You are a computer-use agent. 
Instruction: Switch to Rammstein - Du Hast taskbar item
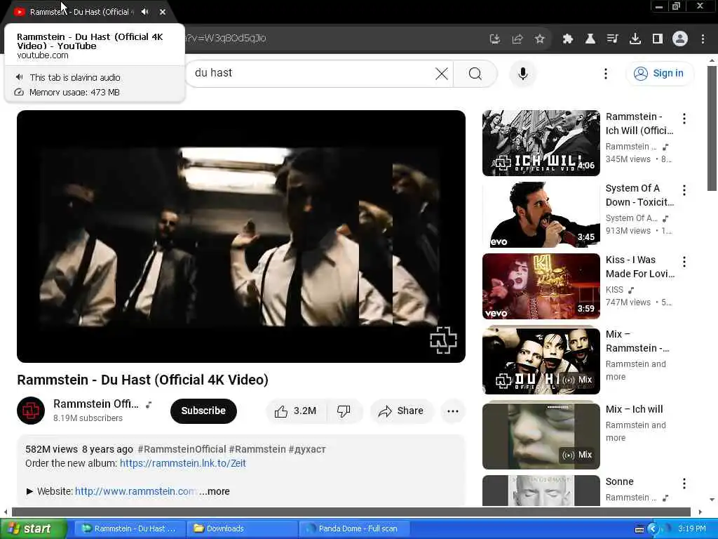click(x=129, y=528)
